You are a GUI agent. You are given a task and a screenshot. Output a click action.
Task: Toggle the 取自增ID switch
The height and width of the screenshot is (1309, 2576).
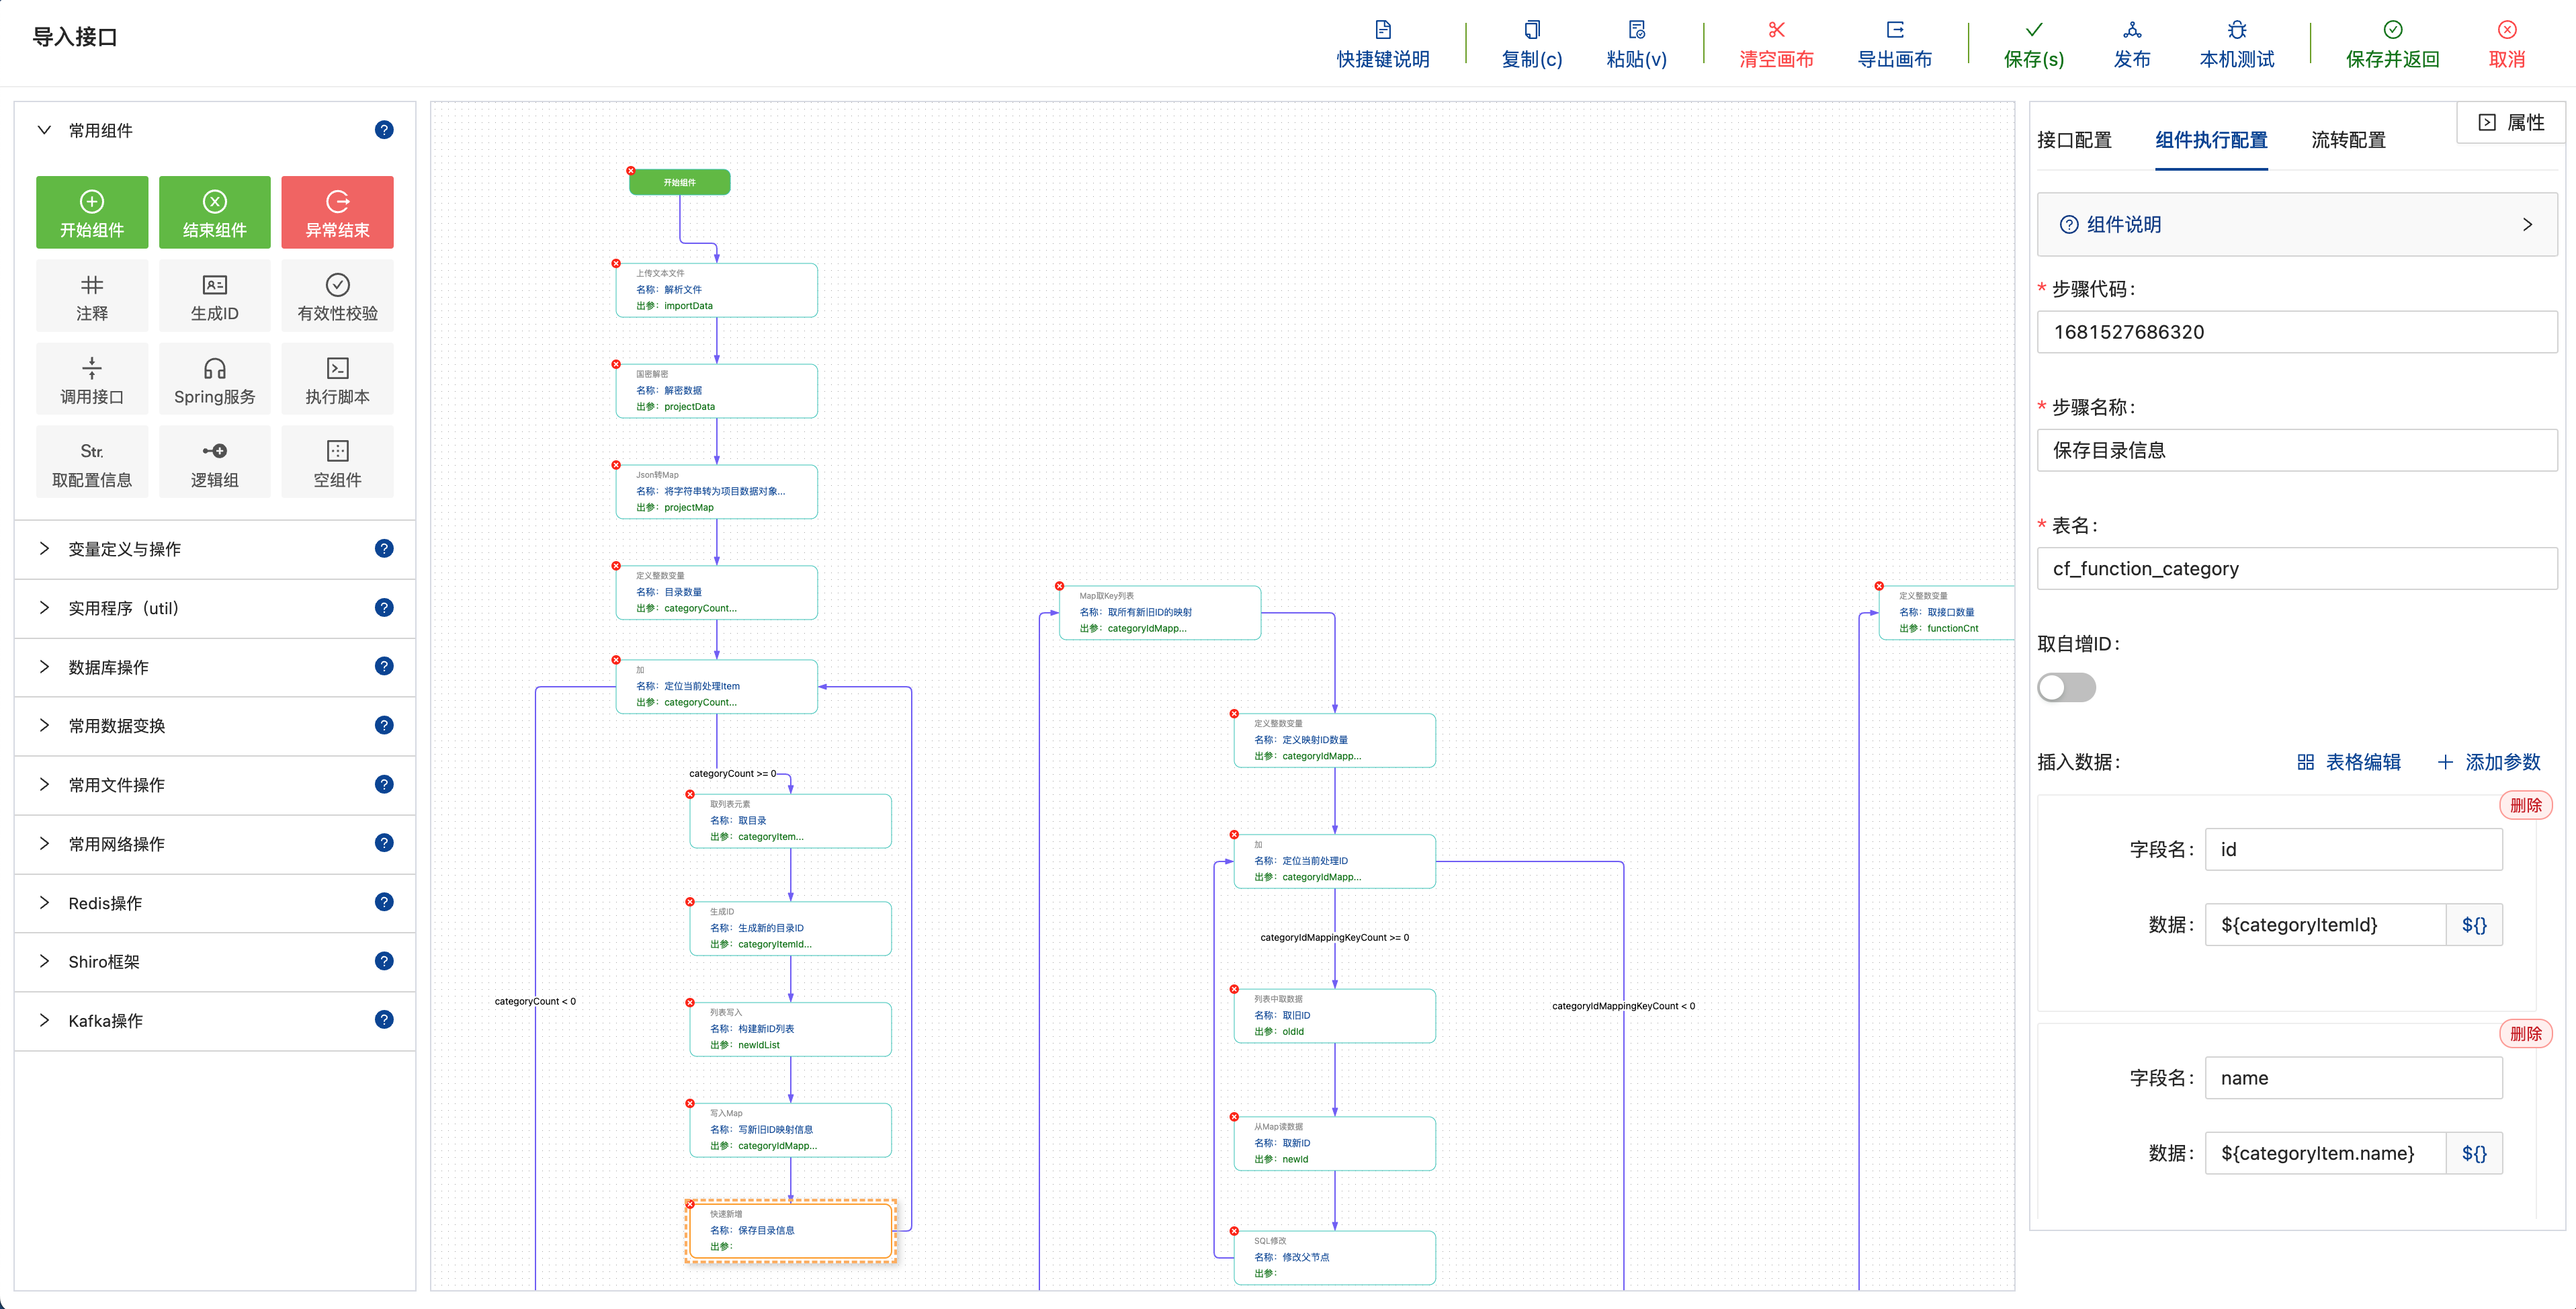2066,687
